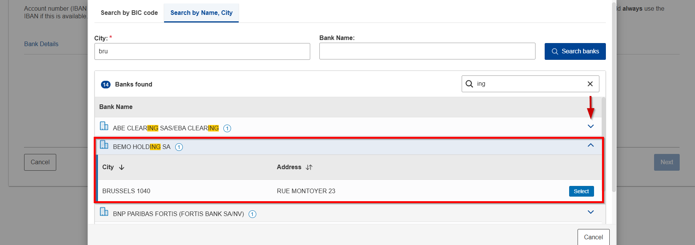The image size is (695, 245).
Task: Clear the 'ing' filter with the X icon
Action: click(590, 84)
